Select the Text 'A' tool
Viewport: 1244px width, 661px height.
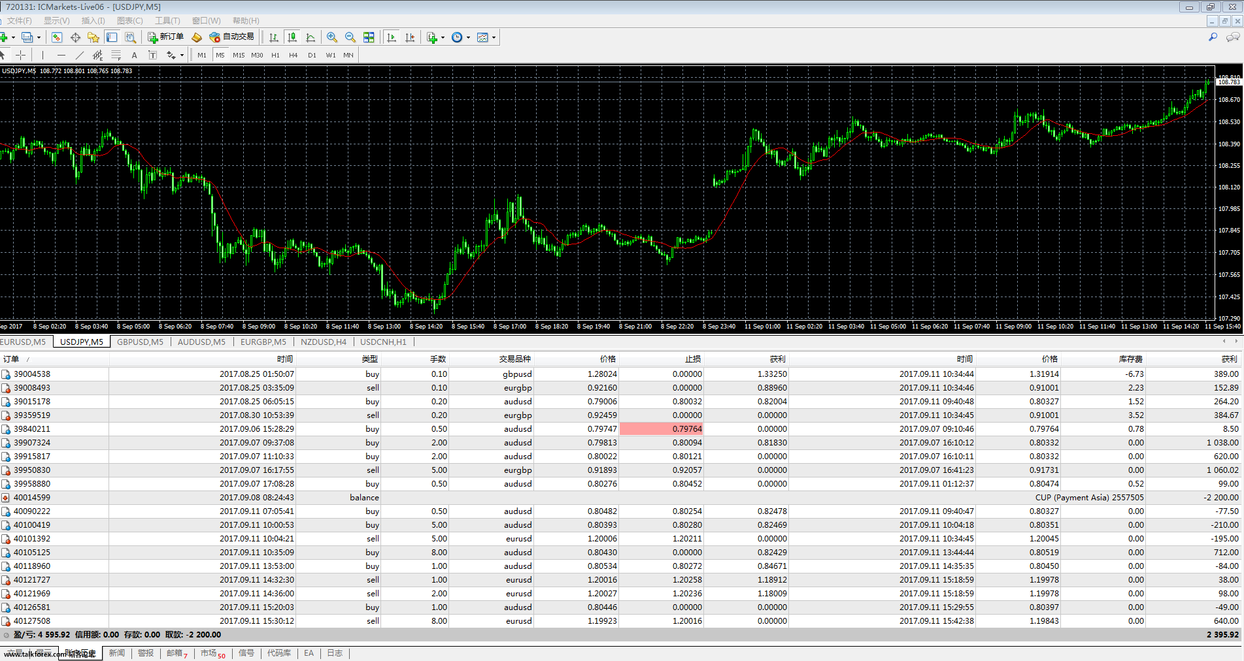click(x=134, y=55)
